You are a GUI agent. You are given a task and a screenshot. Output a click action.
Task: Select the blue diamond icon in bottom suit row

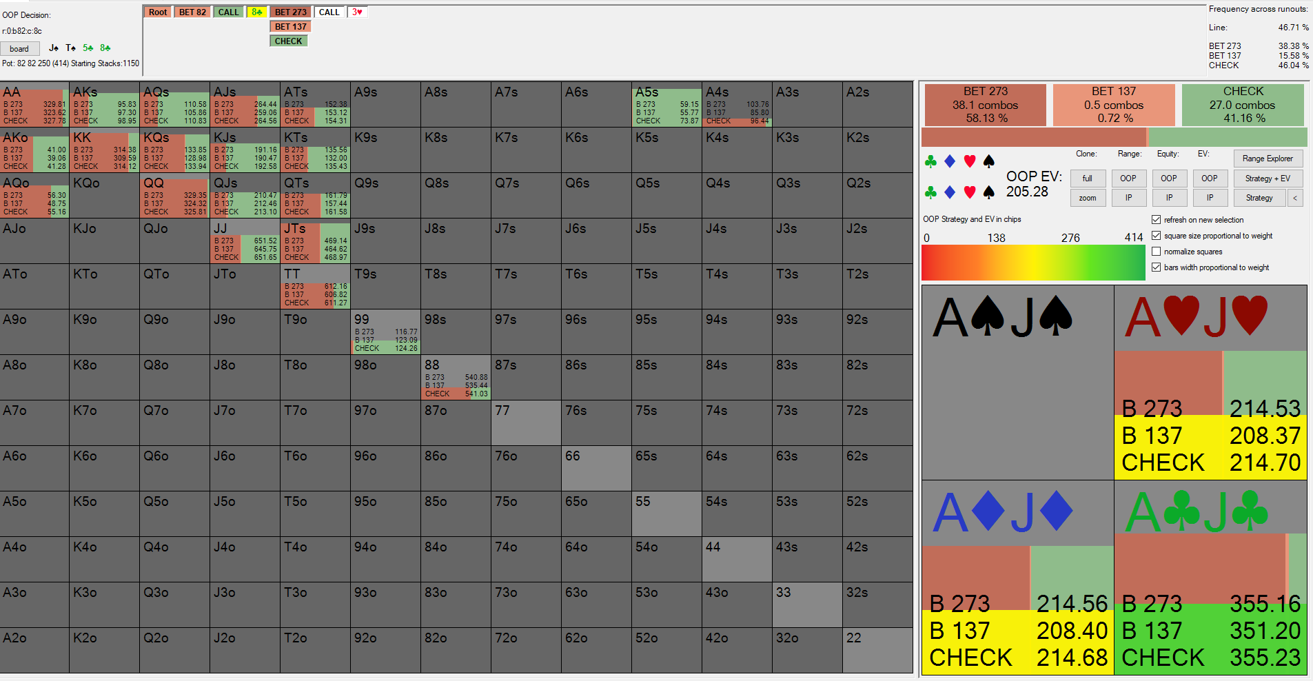[x=950, y=192]
